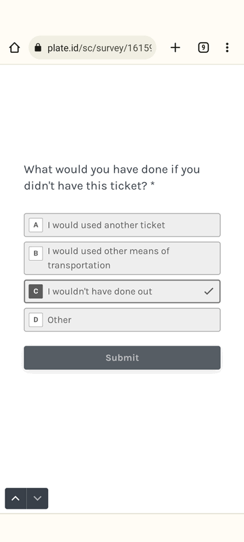Click the Submit button
Image resolution: width=244 pixels, height=542 pixels.
[x=122, y=358]
